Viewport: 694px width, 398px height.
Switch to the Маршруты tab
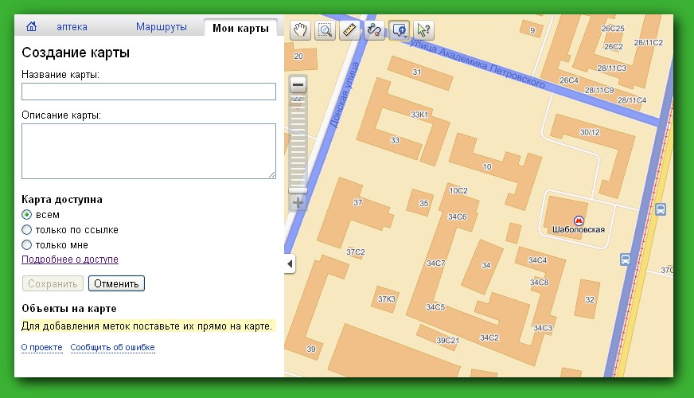[x=161, y=27]
